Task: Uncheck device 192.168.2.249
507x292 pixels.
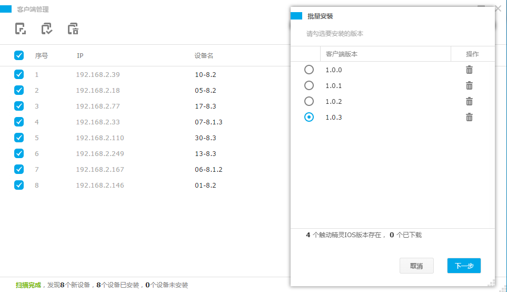Action: (x=19, y=153)
